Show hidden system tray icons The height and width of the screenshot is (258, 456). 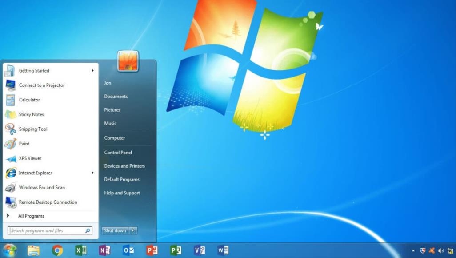413,251
